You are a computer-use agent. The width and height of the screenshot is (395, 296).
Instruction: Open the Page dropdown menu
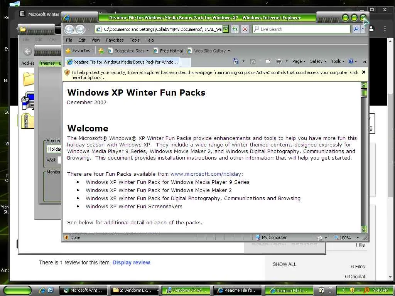point(299,61)
